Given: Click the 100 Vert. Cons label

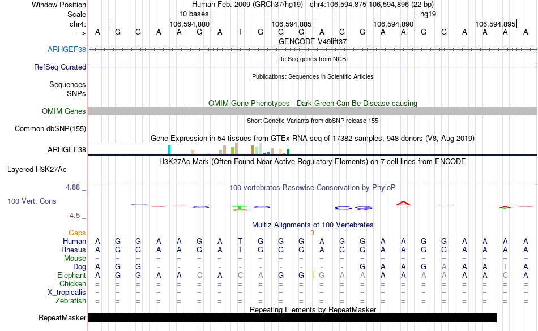Looking at the screenshot, I should (x=32, y=201).
